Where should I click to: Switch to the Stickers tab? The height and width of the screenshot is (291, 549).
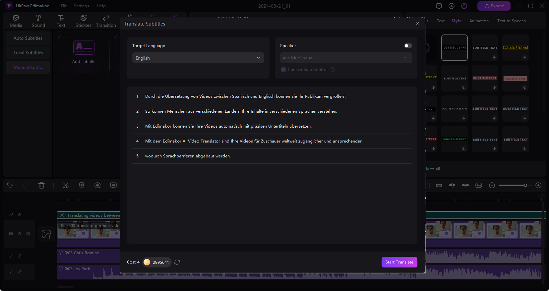point(84,21)
